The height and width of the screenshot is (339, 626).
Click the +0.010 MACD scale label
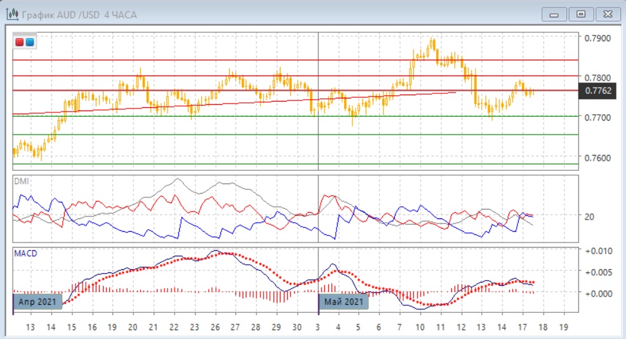[597, 251]
